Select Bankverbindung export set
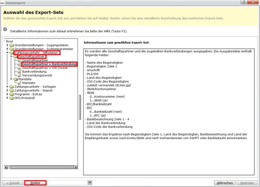The height and width of the screenshot is (187, 260). click(34, 72)
